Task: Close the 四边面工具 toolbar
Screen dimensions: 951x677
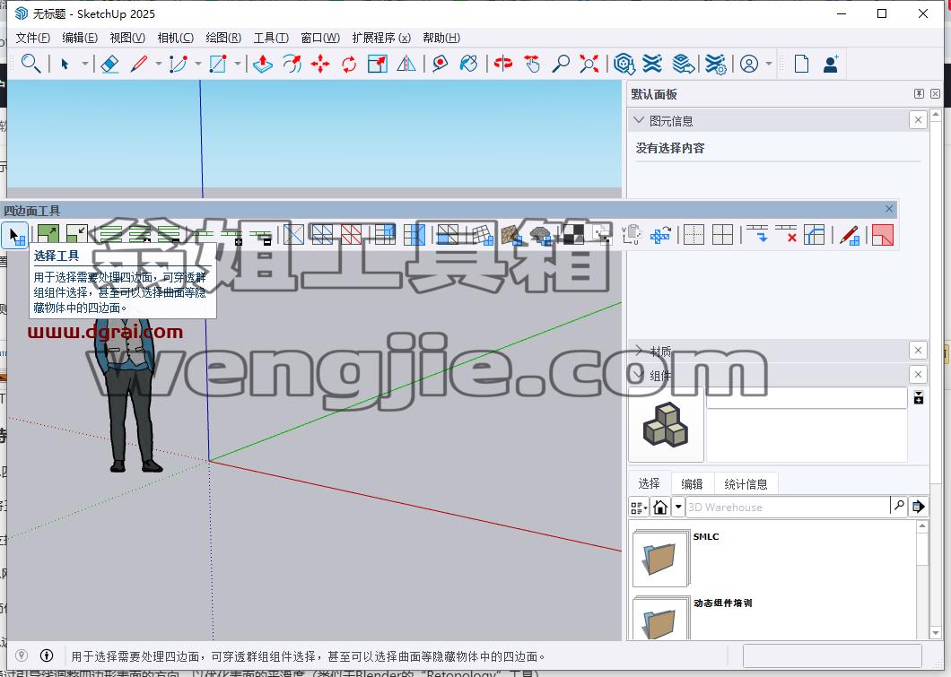Action: click(x=888, y=209)
